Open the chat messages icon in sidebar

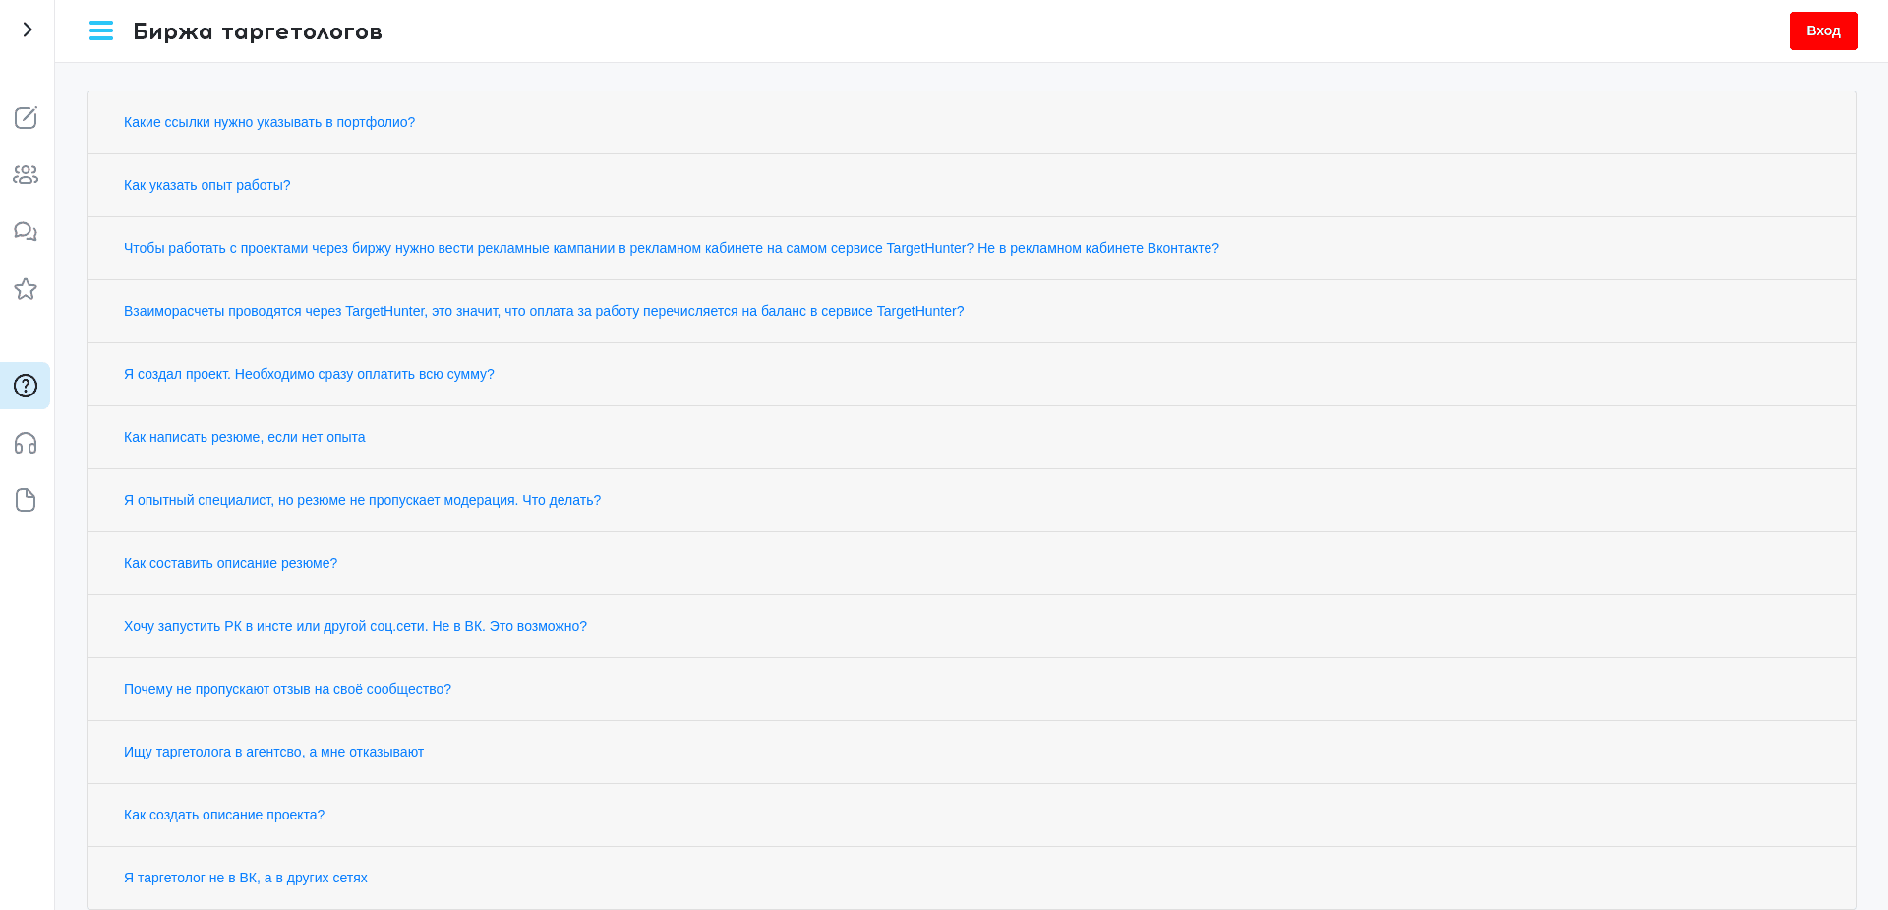25,231
